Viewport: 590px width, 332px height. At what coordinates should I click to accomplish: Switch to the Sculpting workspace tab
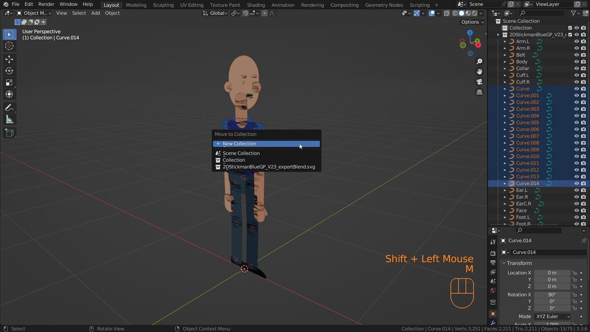pyautogui.click(x=163, y=5)
